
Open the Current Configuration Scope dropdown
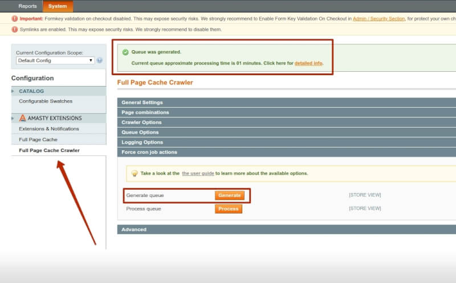click(55, 60)
